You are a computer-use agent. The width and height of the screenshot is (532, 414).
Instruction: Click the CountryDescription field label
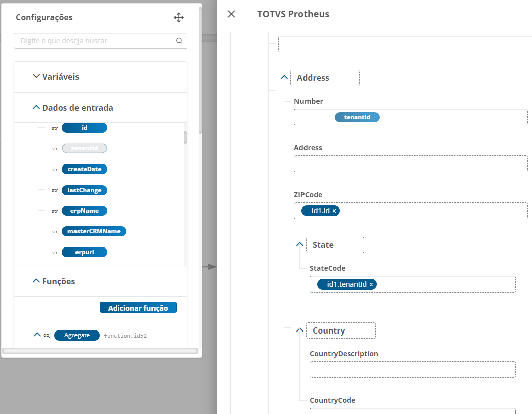coord(344,354)
